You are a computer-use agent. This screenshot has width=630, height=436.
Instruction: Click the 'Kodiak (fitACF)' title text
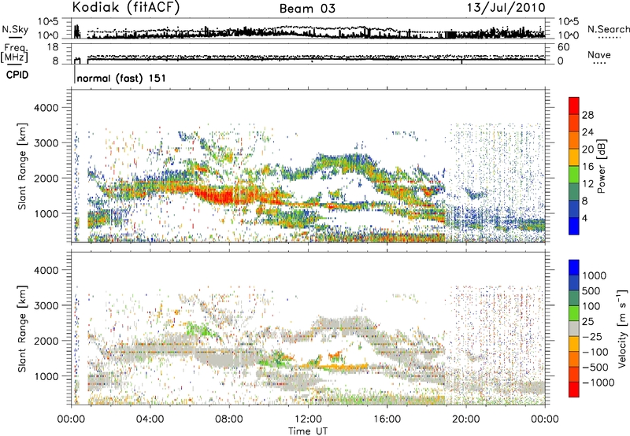click(126, 7)
